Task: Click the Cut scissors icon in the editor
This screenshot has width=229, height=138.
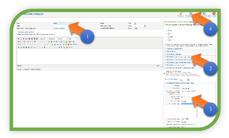Action: 18,47
